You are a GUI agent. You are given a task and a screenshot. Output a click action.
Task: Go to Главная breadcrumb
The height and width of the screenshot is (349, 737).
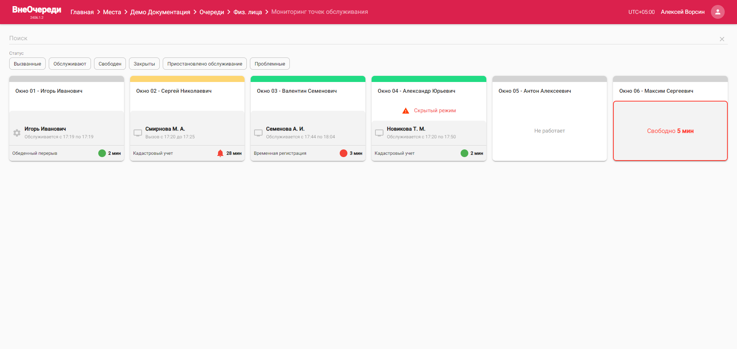[x=82, y=12]
